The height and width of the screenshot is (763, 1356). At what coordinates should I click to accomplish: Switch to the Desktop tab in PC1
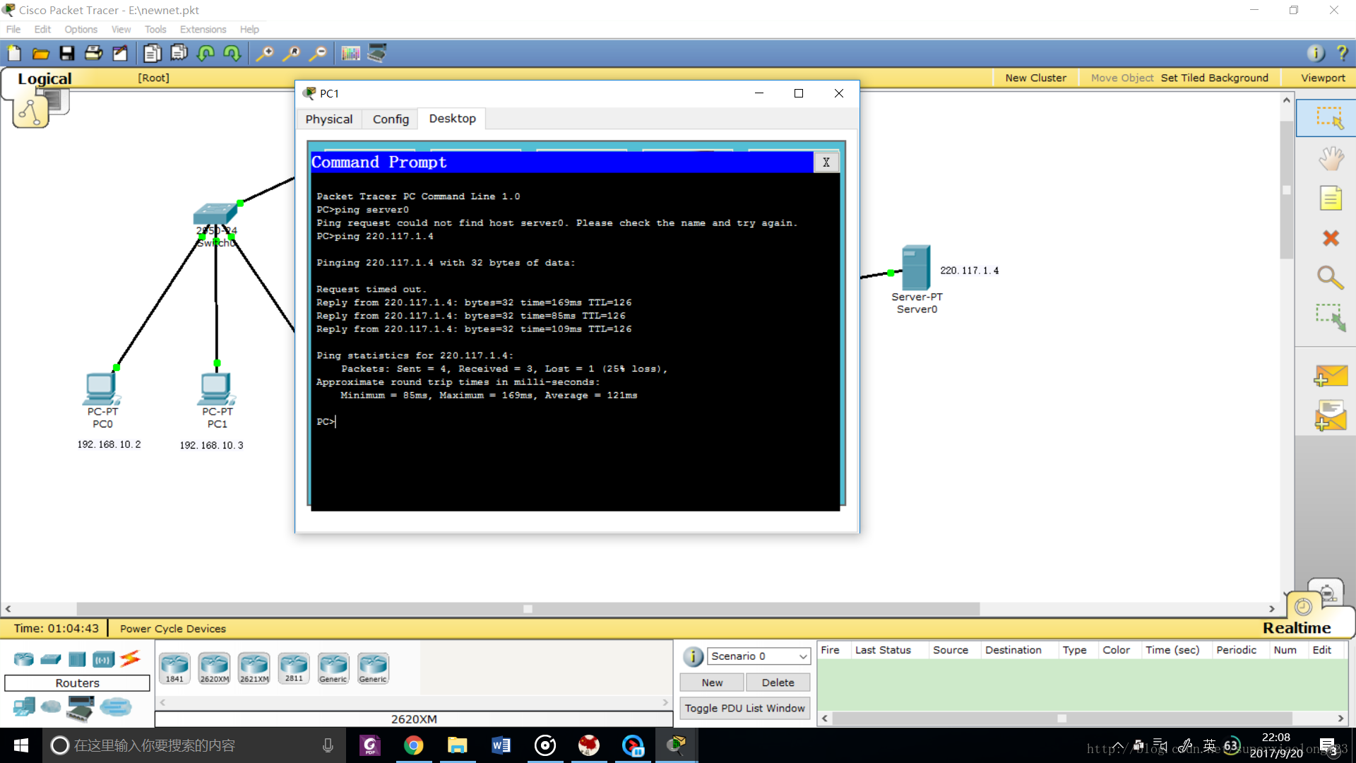452,119
